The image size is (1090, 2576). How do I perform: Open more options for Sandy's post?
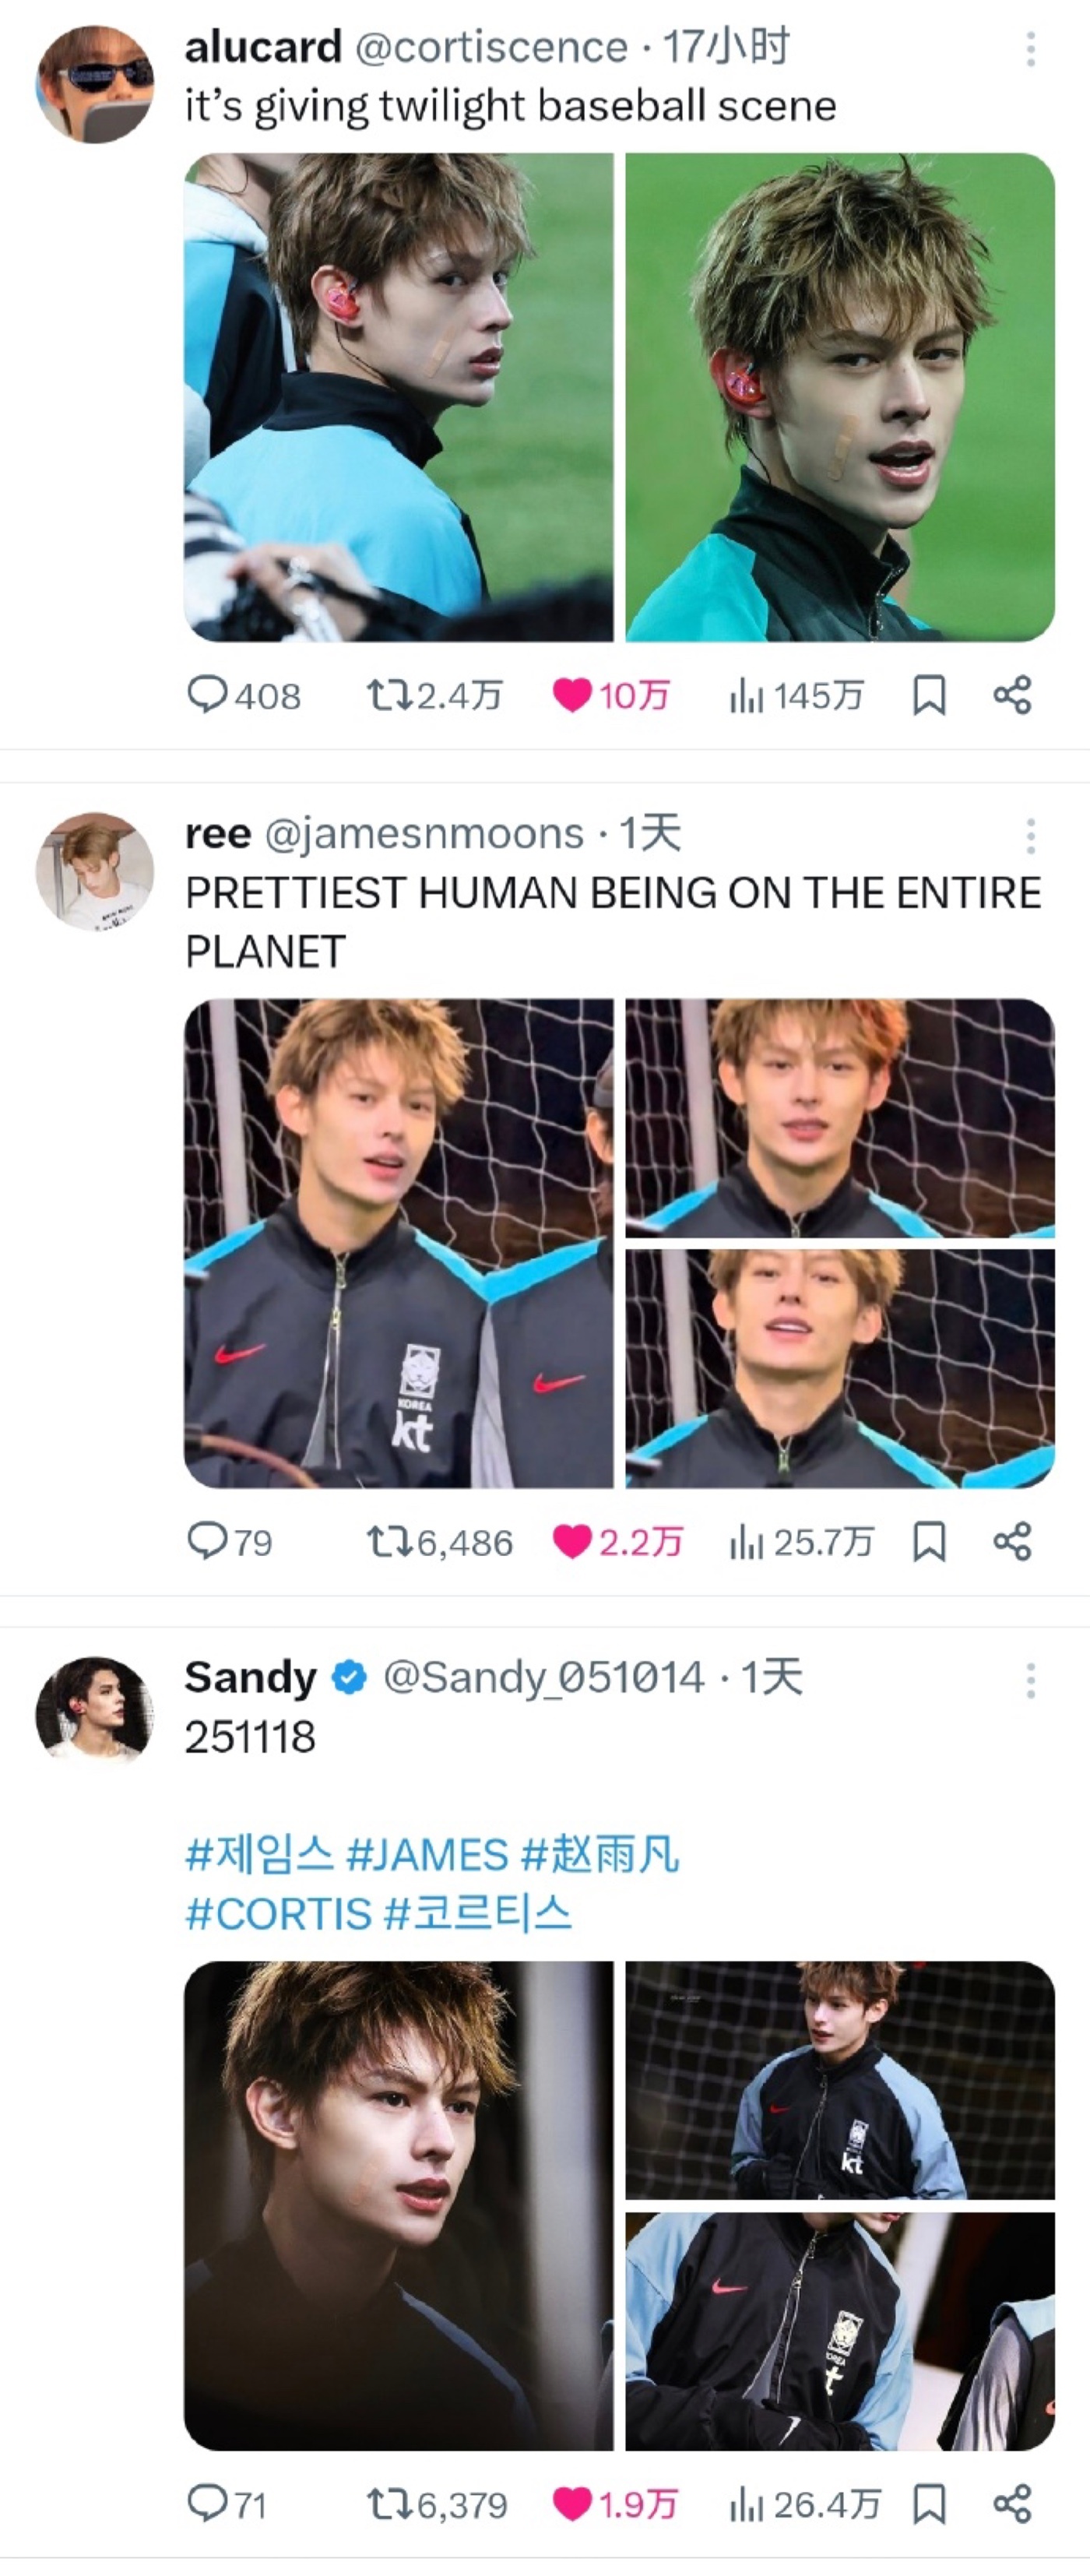[1030, 1680]
